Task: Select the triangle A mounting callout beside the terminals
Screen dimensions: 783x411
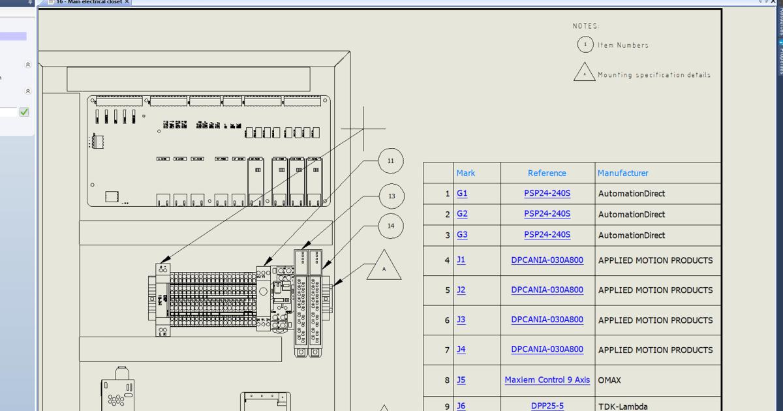Action: pos(384,267)
